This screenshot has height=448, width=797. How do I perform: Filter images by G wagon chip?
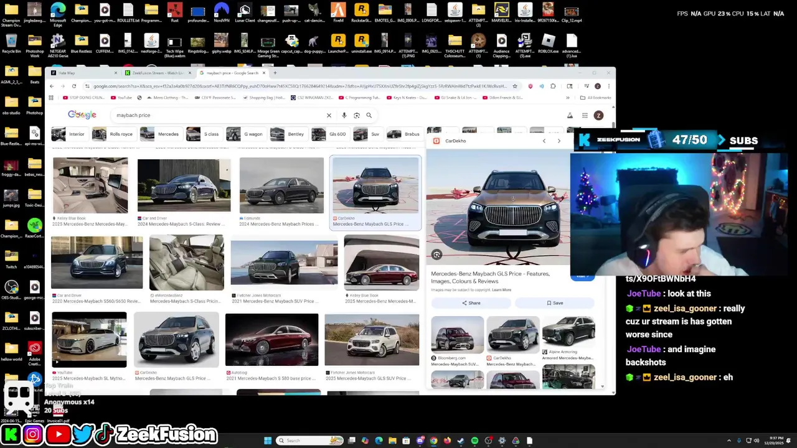coord(245,134)
